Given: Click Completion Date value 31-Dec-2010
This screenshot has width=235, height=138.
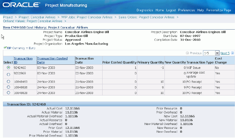Looking at the screenshot, I should click(x=190, y=40).
